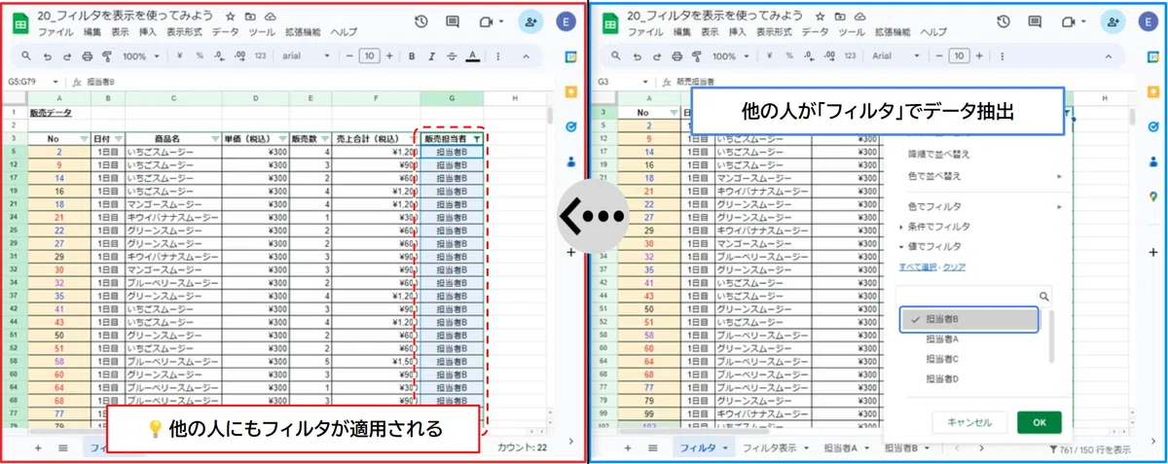Click the share button in the right window
This screenshot has width=1168, height=464.
coord(1114,21)
